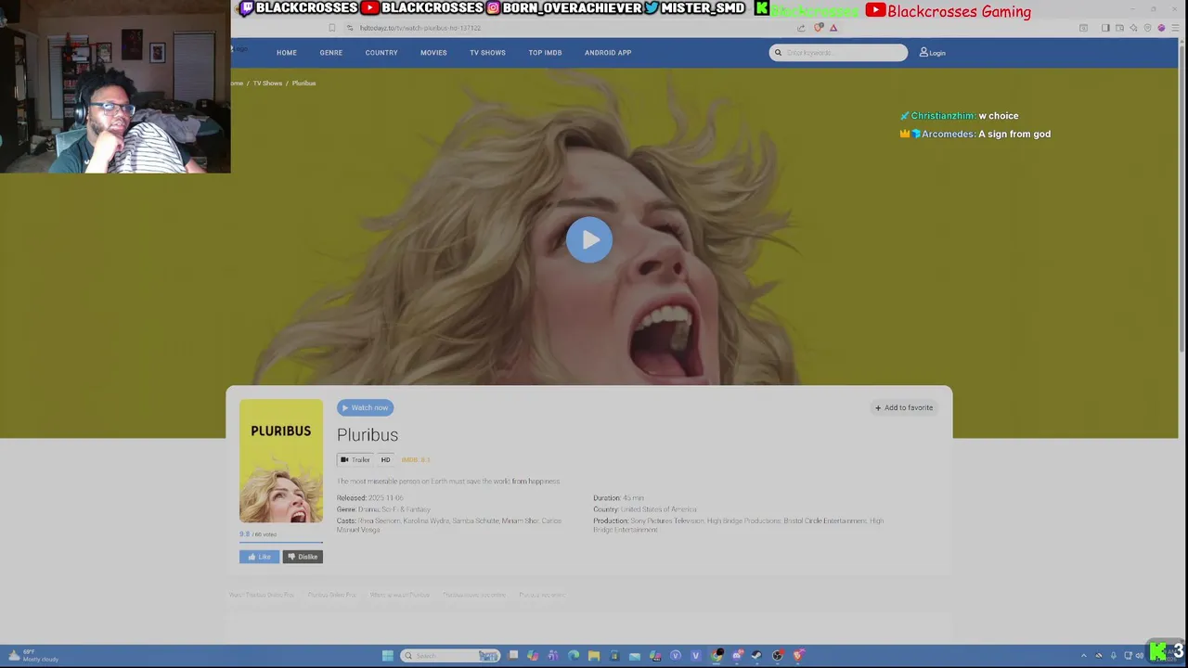The image size is (1188, 668).
Task: Show hidden system tray icons
Action: 1083,656
